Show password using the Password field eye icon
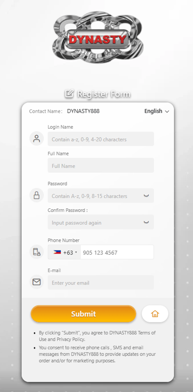 pyautogui.click(x=146, y=196)
